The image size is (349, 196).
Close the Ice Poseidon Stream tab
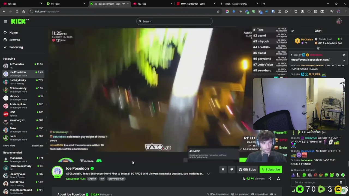(128, 4)
